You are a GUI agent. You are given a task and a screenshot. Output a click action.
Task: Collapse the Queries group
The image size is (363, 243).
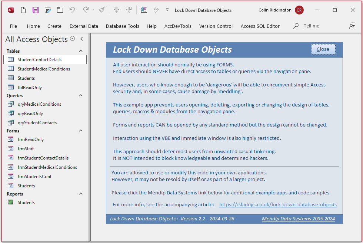(81, 95)
